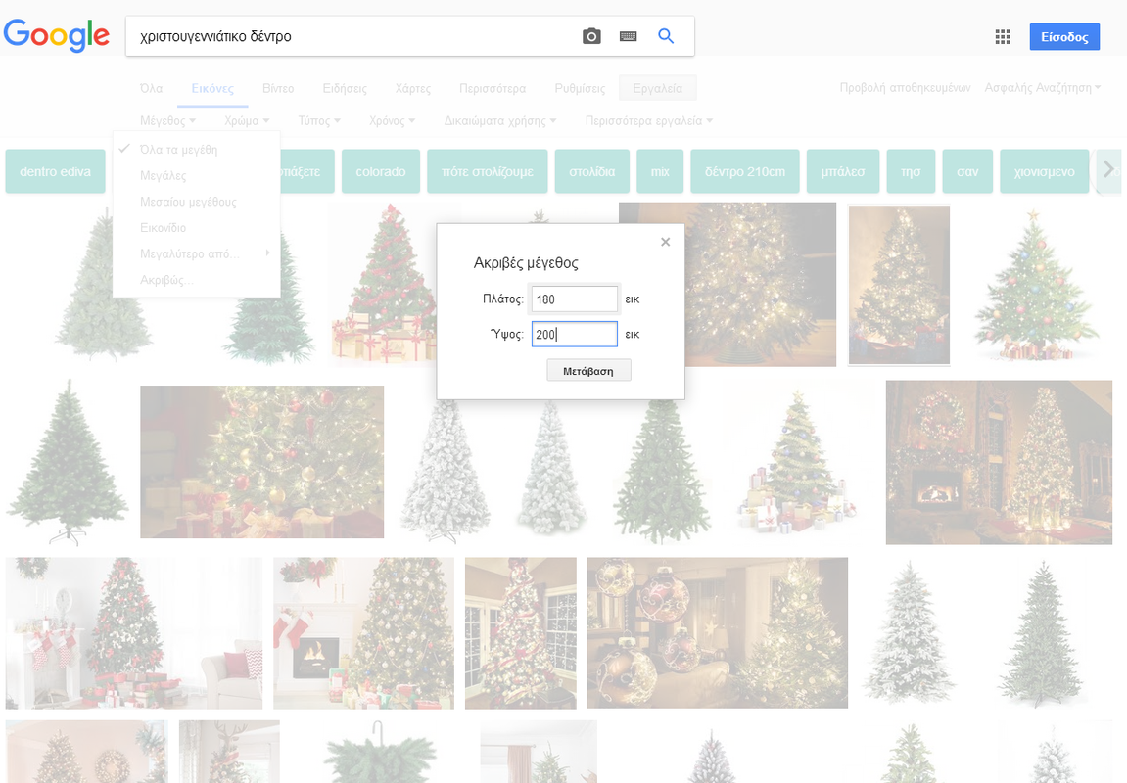Open the fireplace and lit tree thumbnail
Screen dimensions: 1127x783
click(x=999, y=463)
